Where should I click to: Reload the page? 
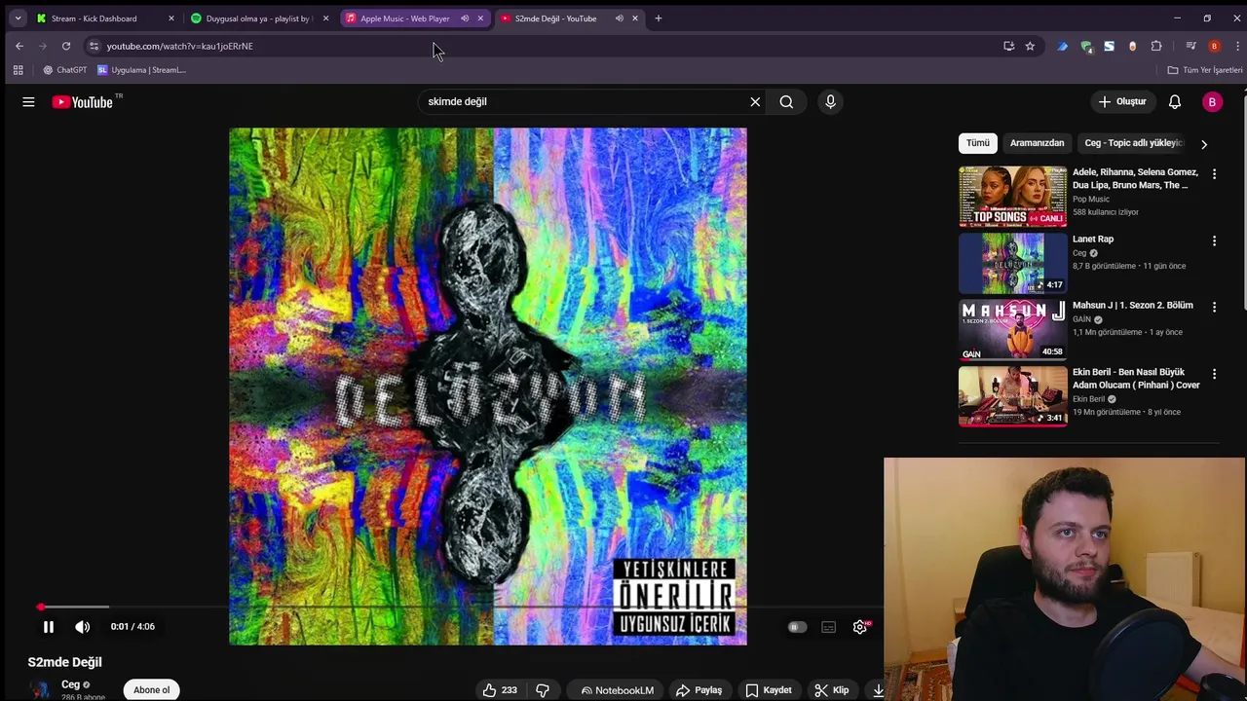66,46
